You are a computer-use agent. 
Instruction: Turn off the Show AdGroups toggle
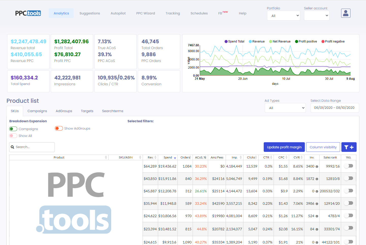click(x=59, y=128)
